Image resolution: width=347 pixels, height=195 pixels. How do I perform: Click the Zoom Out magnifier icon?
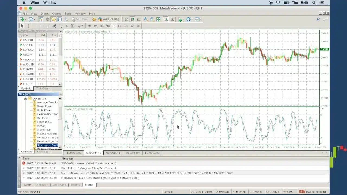152,19
